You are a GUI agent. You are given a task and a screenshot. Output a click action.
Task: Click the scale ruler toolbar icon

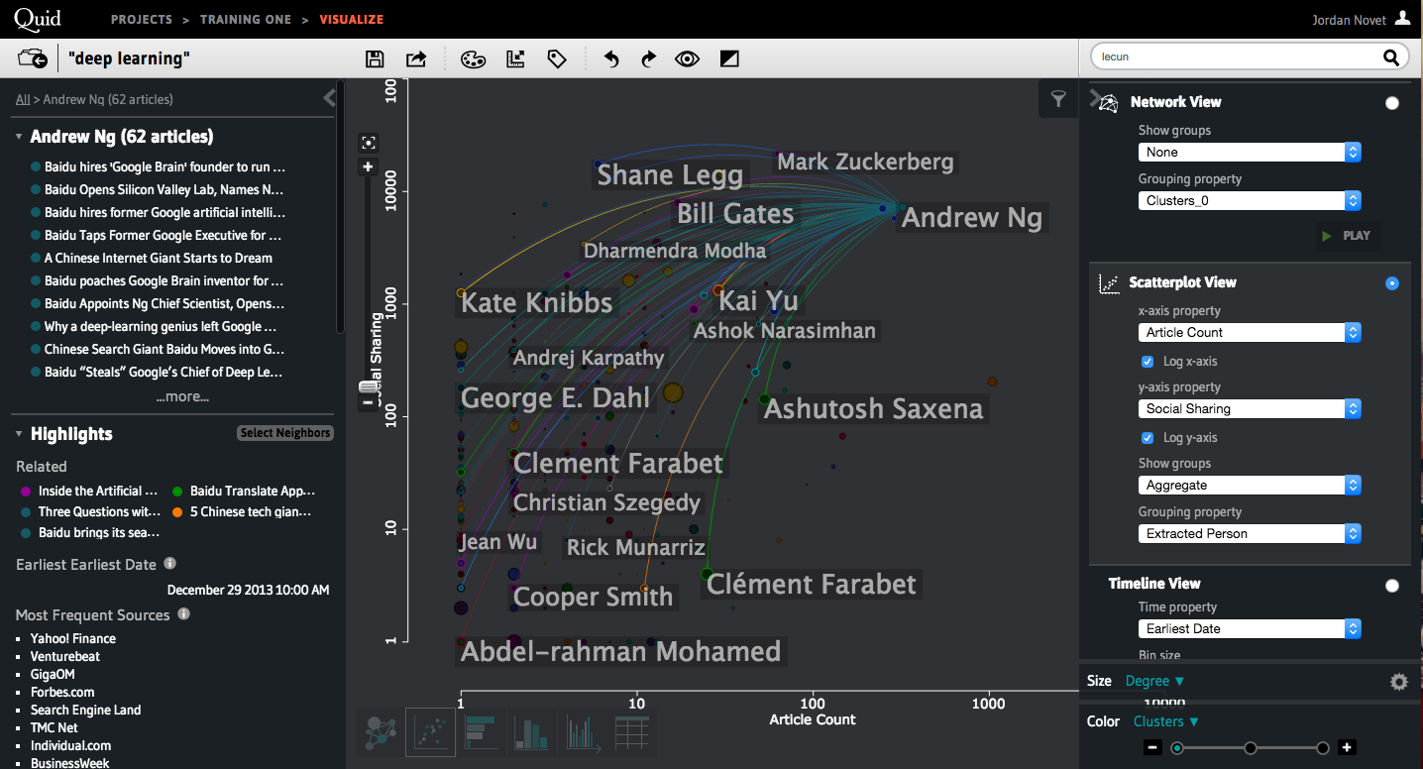(x=515, y=59)
